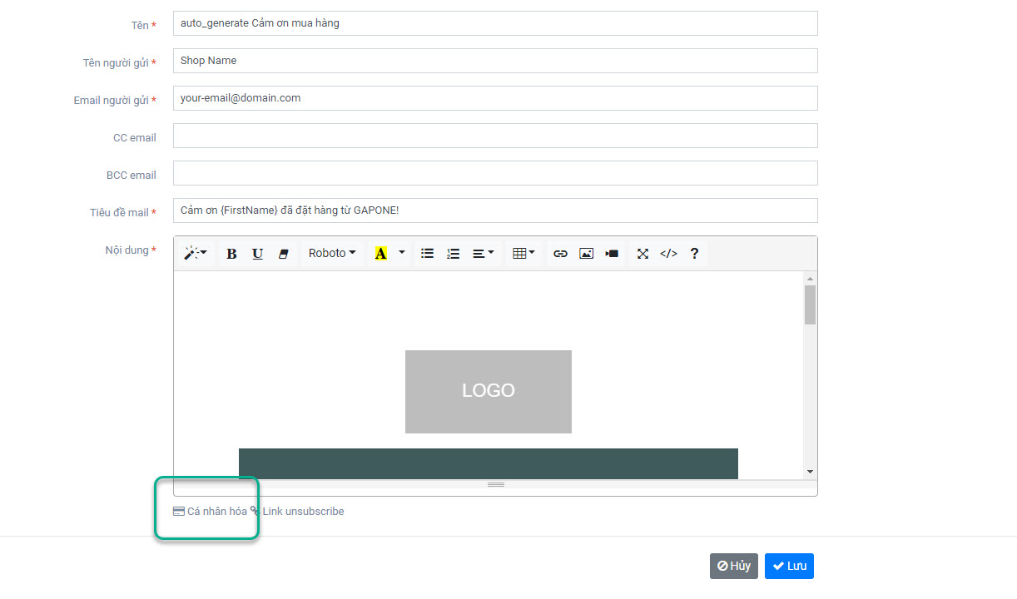1017x599 pixels.
Task: Click the Link unsubscribe option
Action: pyautogui.click(x=297, y=512)
